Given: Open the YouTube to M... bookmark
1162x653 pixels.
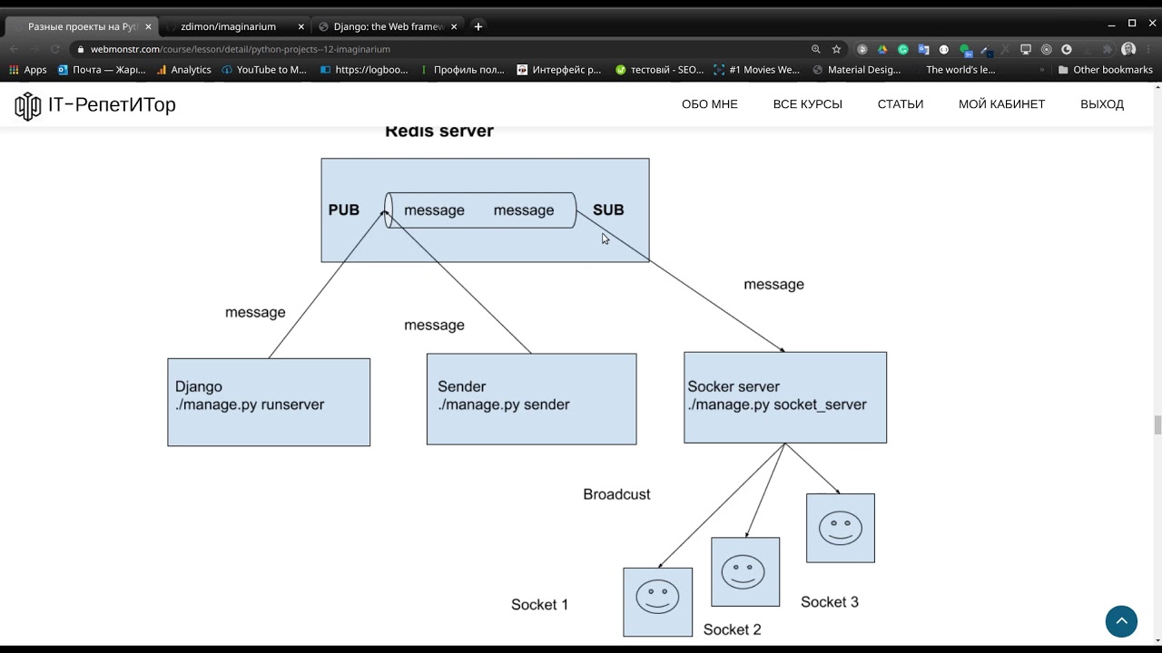Looking at the screenshot, I should tap(264, 70).
